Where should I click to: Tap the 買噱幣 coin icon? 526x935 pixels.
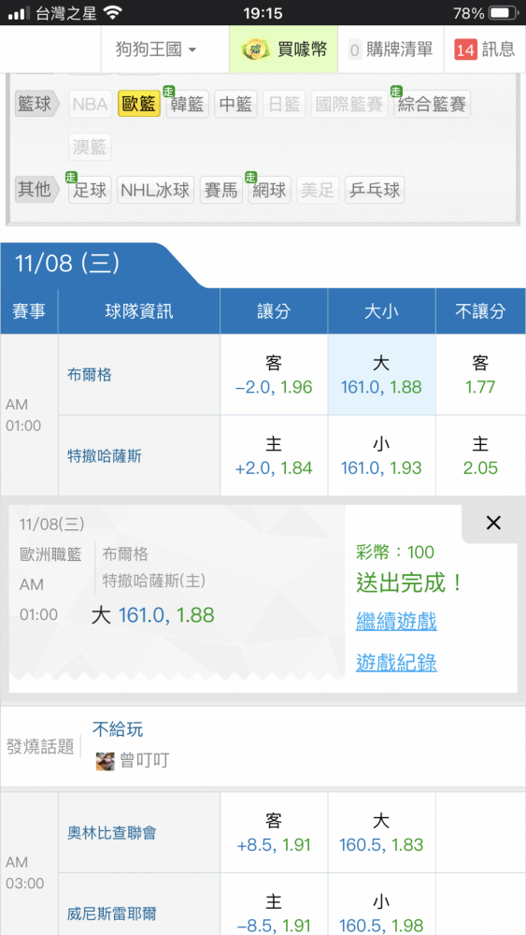click(x=257, y=50)
